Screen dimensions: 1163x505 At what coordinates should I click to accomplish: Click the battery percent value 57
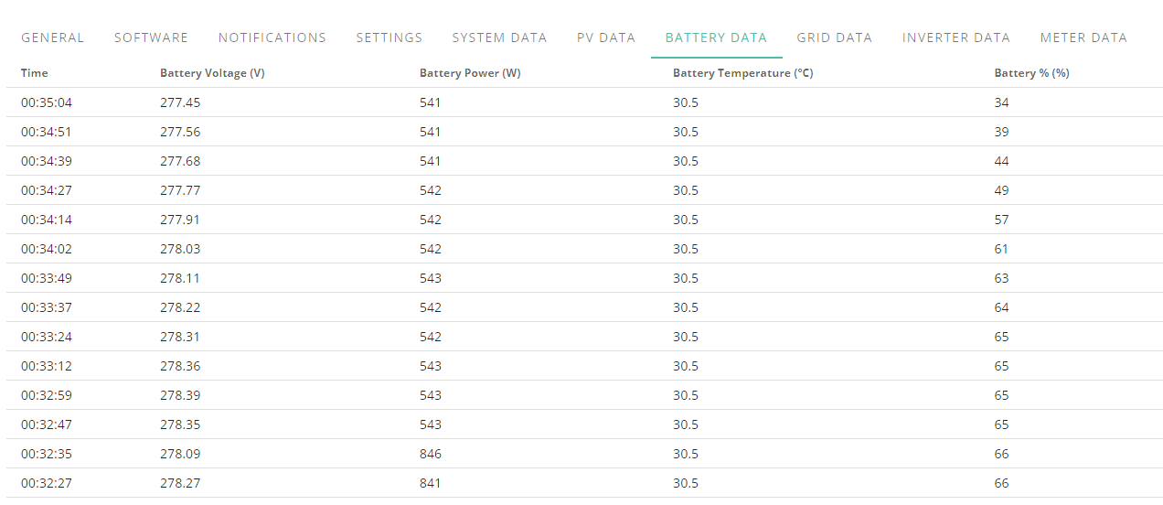[x=1001, y=220]
